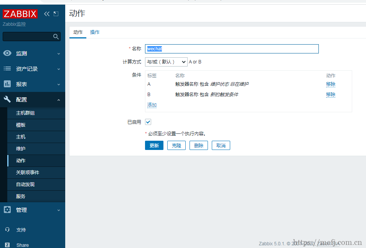The width and height of the screenshot is (366, 248).
Task: Open 管理 via gear icon
Action: click(7, 210)
